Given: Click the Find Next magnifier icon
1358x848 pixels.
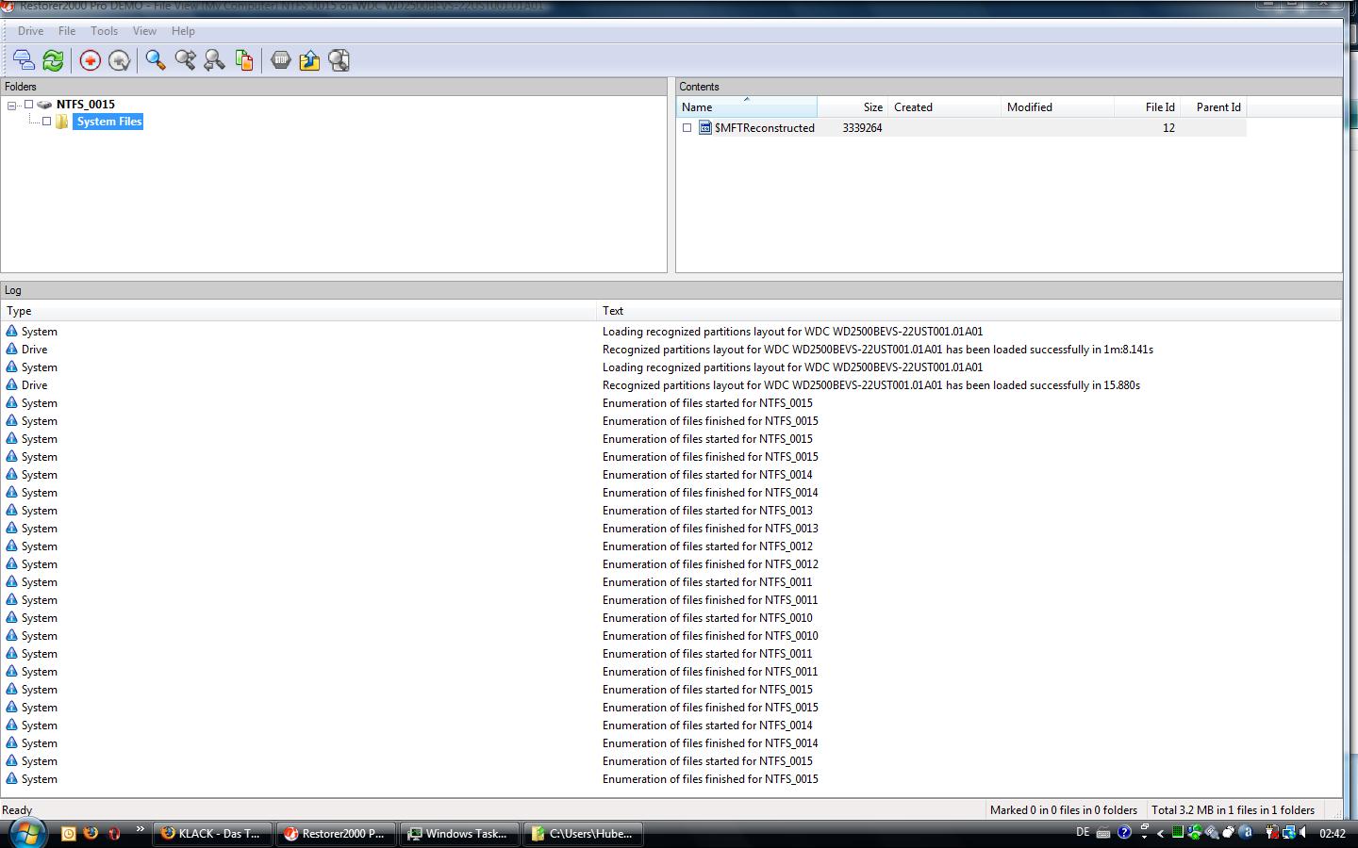Looking at the screenshot, I should [185, 60].
